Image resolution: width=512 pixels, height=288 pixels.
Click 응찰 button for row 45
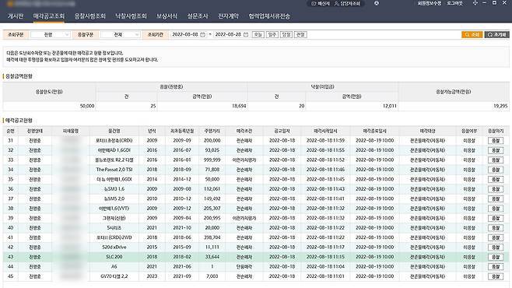pos(496,276)
